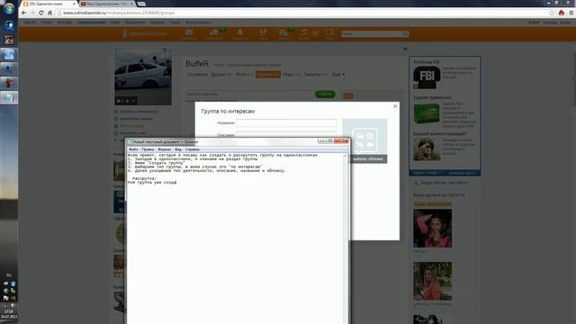Switch to the second browser tab with YouTube icon

(106, 4)
